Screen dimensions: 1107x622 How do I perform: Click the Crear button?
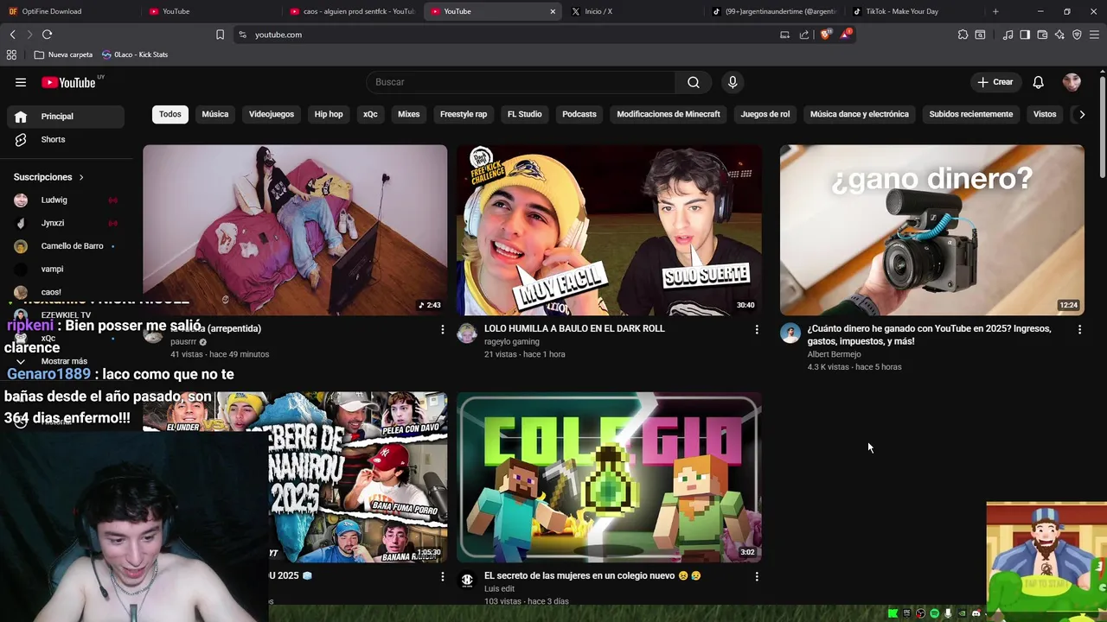point(995,82)
